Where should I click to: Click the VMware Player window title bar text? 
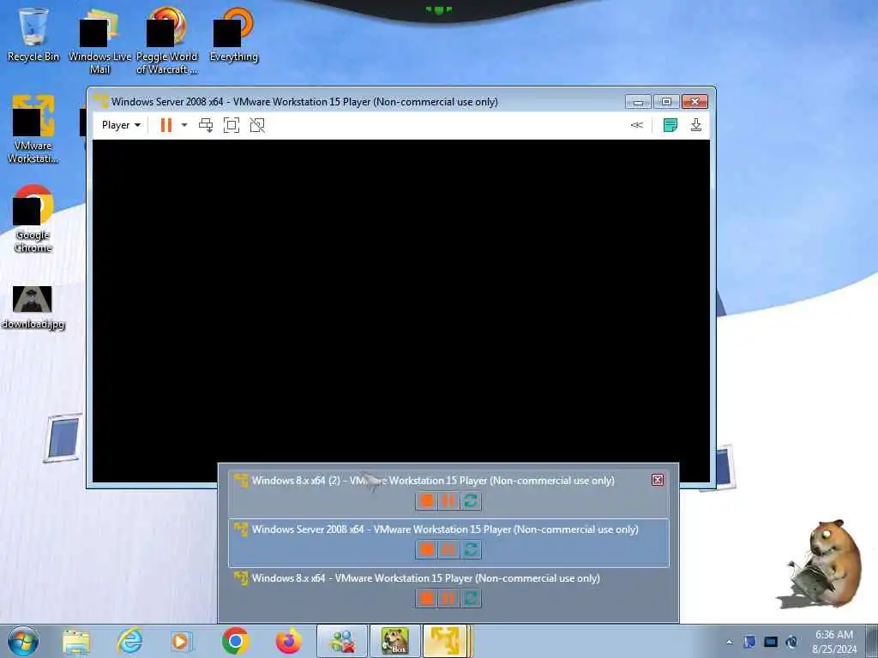click(304, 102)
